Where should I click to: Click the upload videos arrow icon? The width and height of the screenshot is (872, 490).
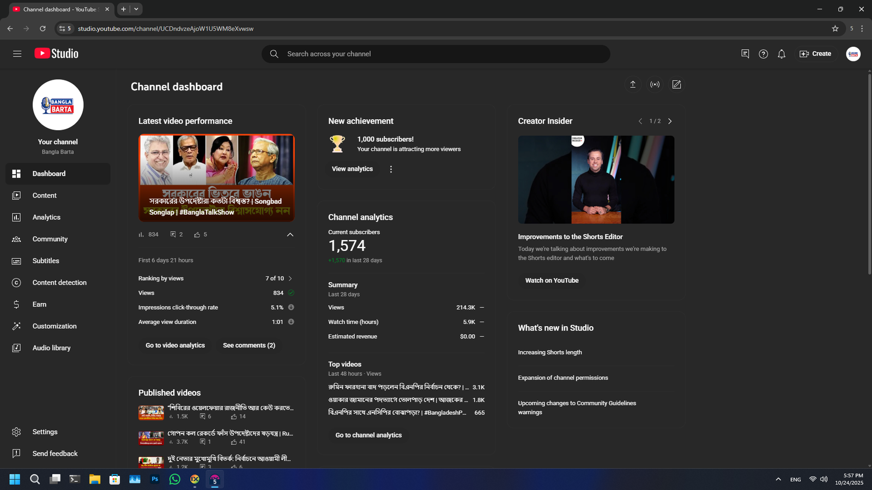point(633,84)
